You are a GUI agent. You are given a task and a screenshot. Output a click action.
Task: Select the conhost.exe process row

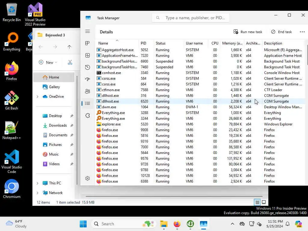200,73
